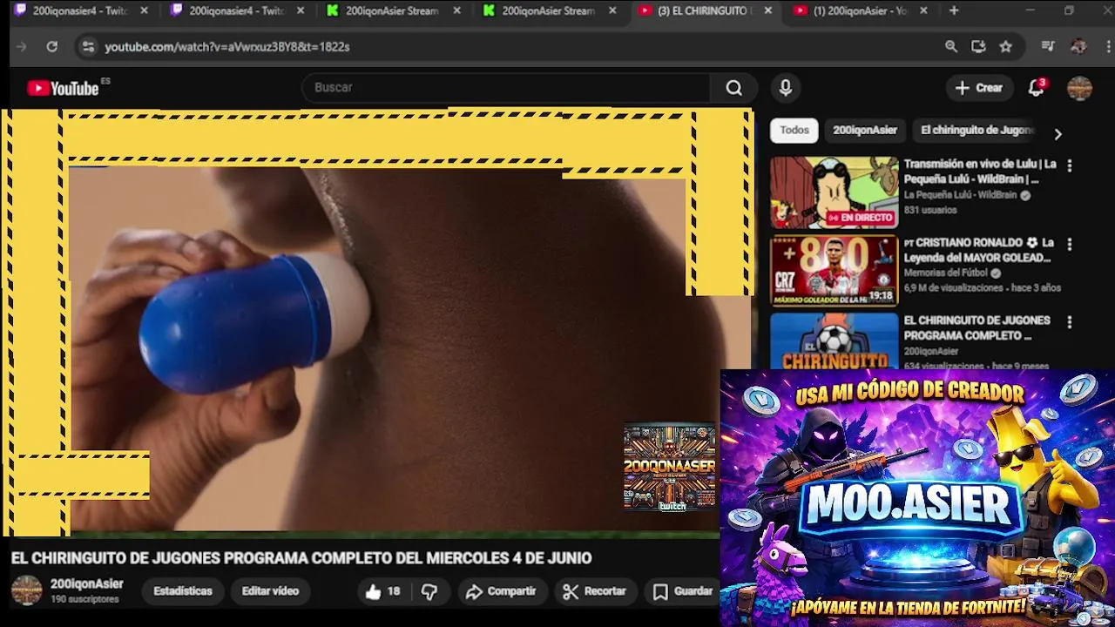
Task: Open a new browser tab
Action: pos(954,10)
